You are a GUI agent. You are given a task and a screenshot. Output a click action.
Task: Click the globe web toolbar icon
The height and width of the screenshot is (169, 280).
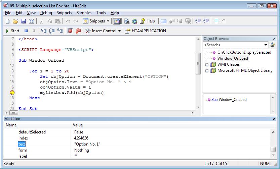pyautogui.click(x=135, y=21)
